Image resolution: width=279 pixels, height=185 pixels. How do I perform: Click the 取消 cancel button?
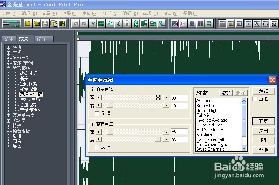(263, 140)
